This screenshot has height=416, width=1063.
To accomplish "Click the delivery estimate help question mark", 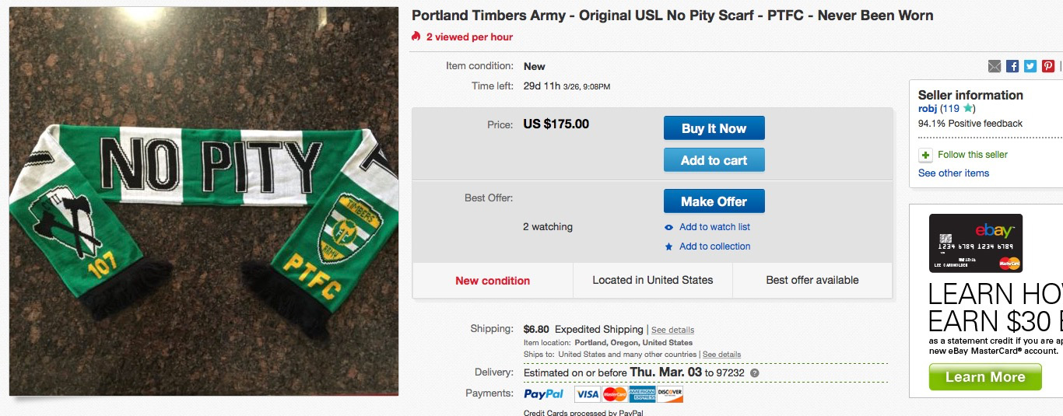I will pyautogui.click(x=755, y=373).
